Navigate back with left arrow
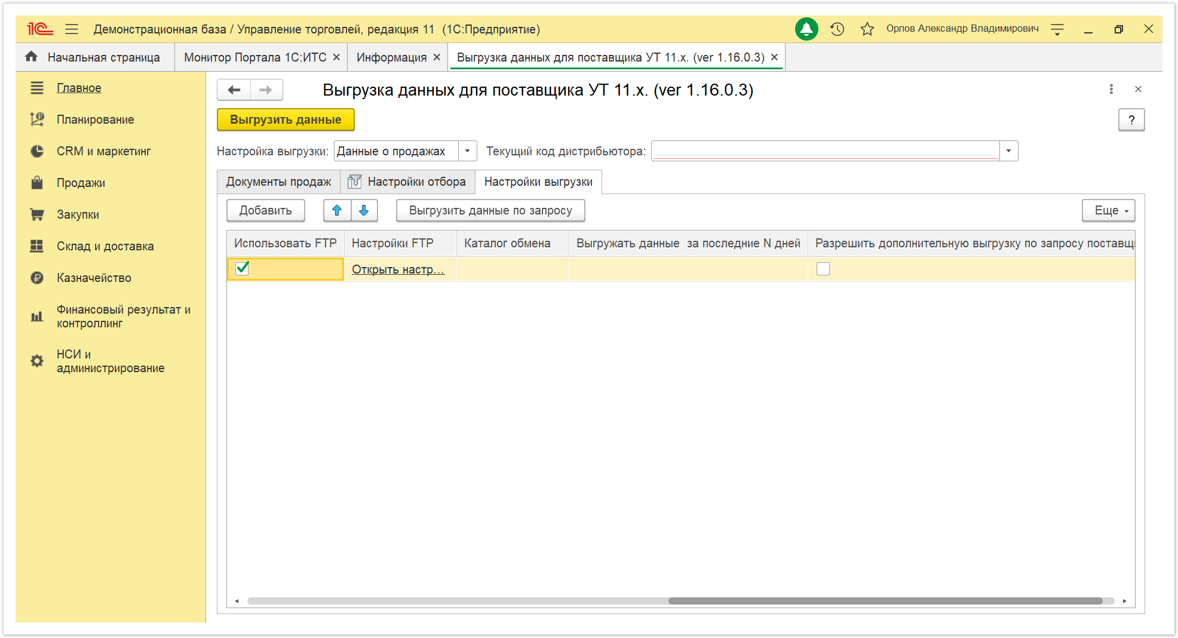1178x638 pixels. (x=234, y=90)
